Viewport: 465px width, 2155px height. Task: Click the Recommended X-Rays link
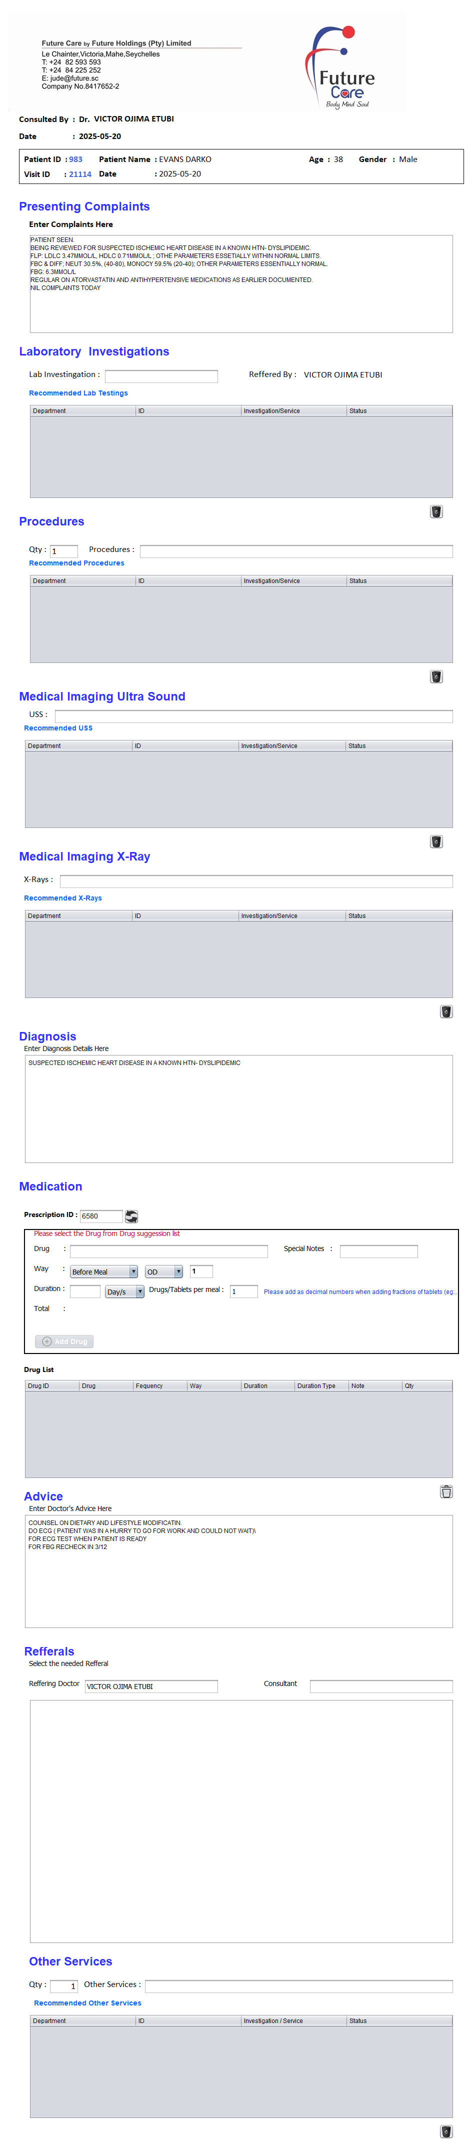pyautogui.click(x=62, y=898)
